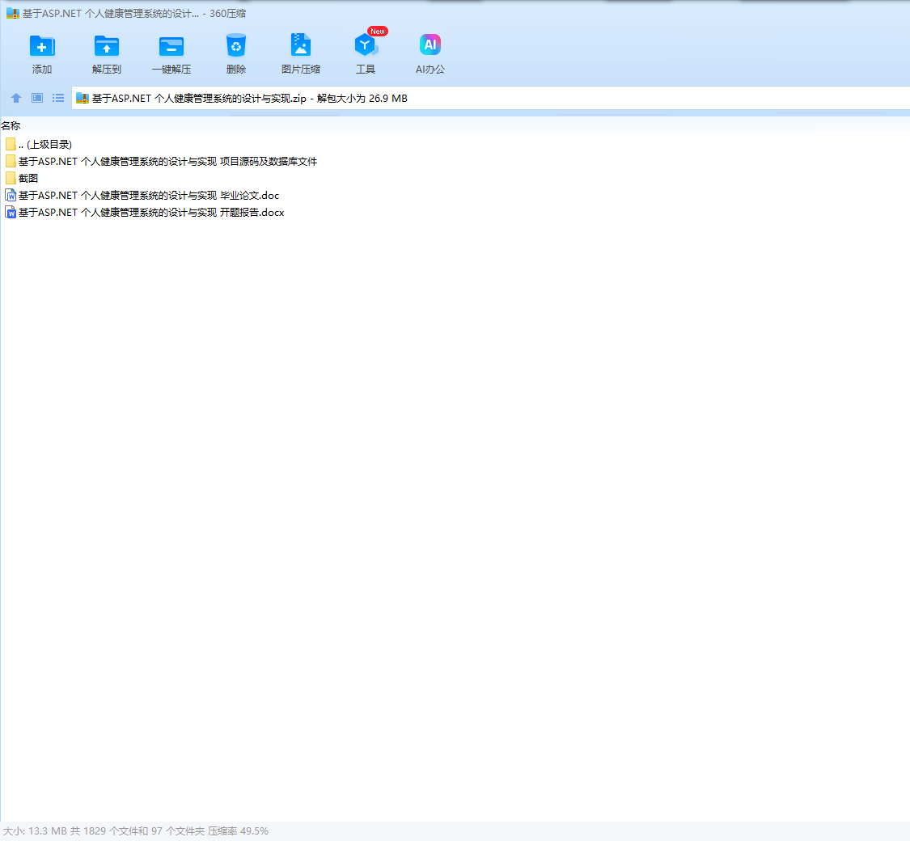Click the status bar size information text

tap(136, 831)
